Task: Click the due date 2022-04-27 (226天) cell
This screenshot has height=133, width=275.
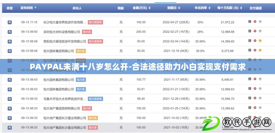Action: pyautogui.click(x=176, y=22)
